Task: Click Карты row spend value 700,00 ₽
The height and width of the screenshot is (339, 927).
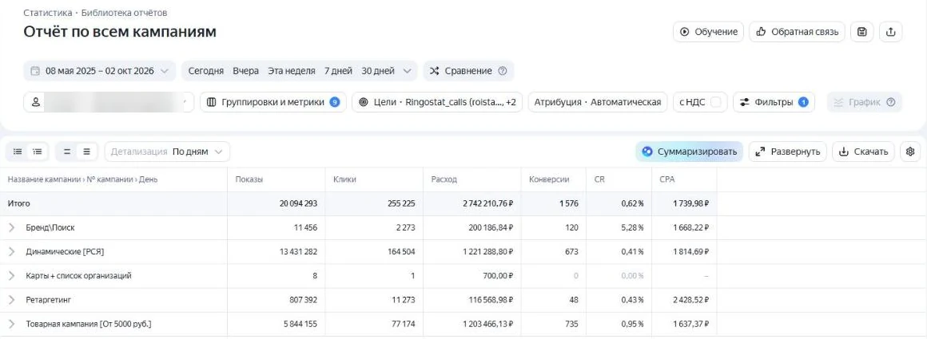Action: click(x=496, y=276)
